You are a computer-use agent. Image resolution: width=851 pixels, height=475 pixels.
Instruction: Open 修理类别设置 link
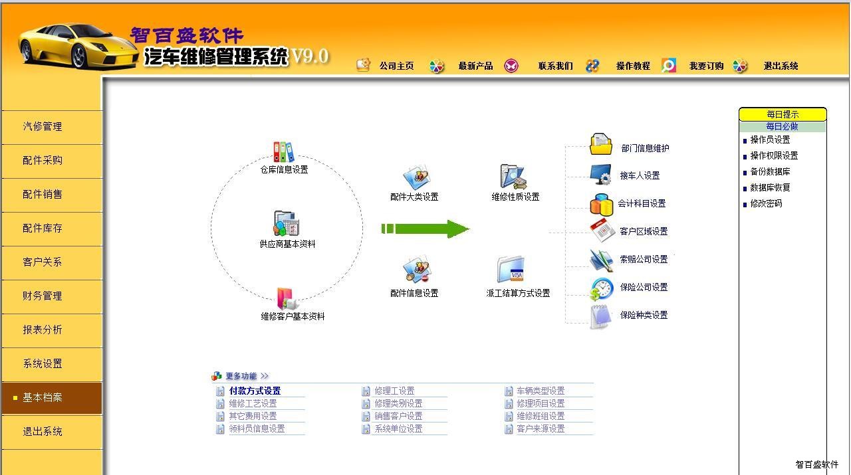[x=398, y=404]
